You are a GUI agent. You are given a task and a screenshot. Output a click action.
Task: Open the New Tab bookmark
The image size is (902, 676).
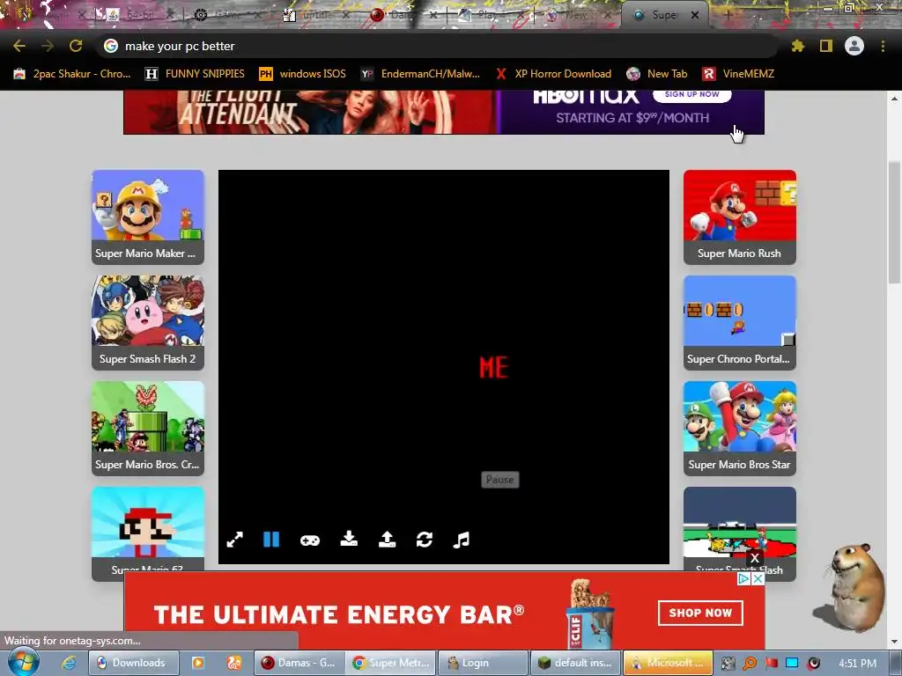[657, 74]
